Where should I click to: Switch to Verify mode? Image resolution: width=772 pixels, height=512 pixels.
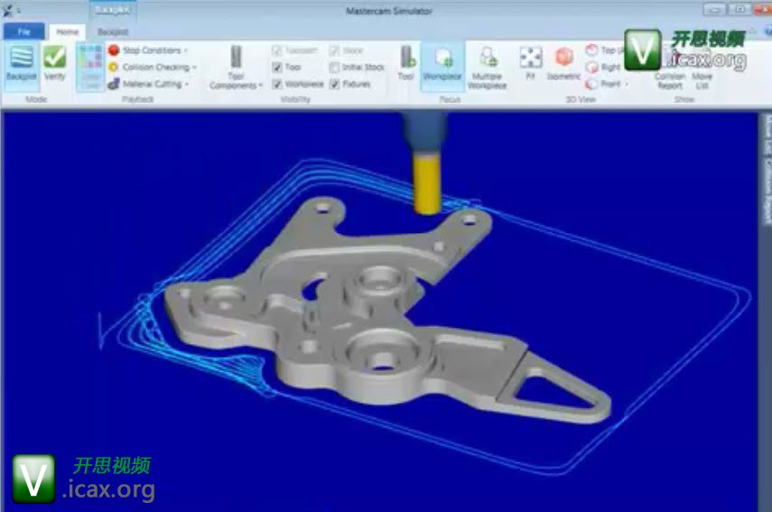click(55, 63)
